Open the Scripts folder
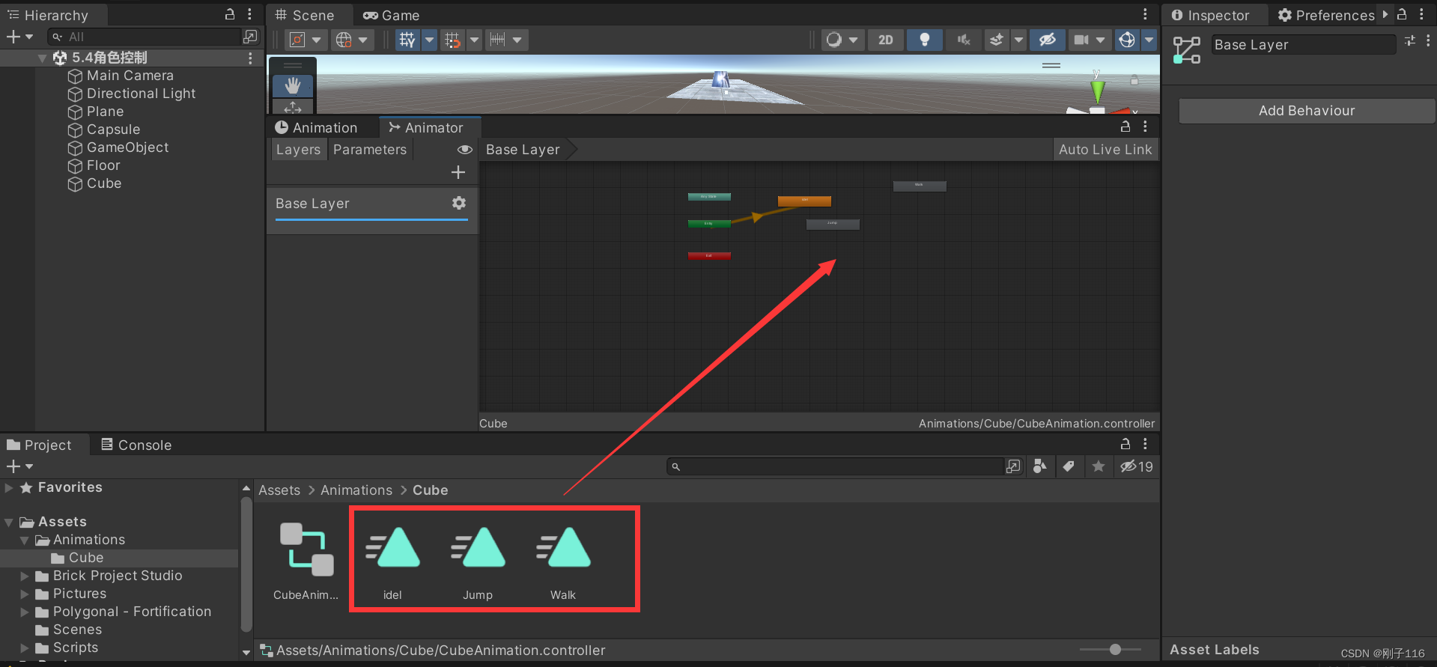 pos(76,648)
